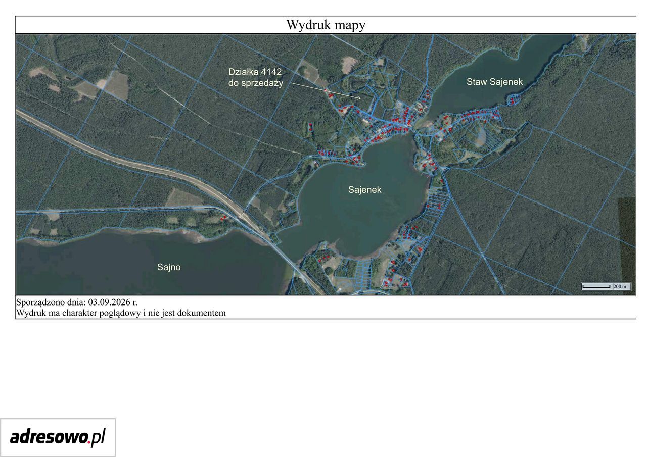
Task: Click the "200 m" scale bar
Action: 606,286
